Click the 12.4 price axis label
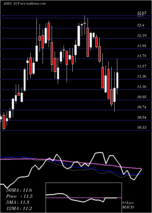 [x=141, y=25]
